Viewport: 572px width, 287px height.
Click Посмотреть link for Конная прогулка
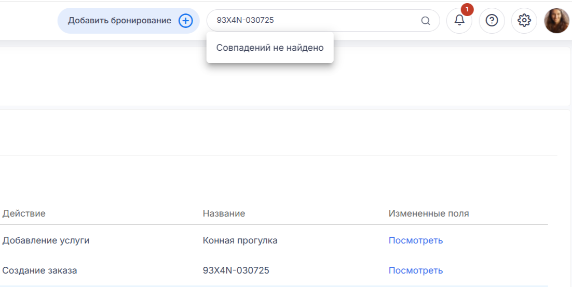coord(416,240)
